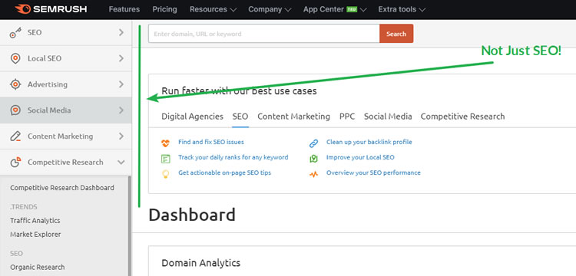
Task: Switch to the Content Marketing tab
Action: [293, 117]
